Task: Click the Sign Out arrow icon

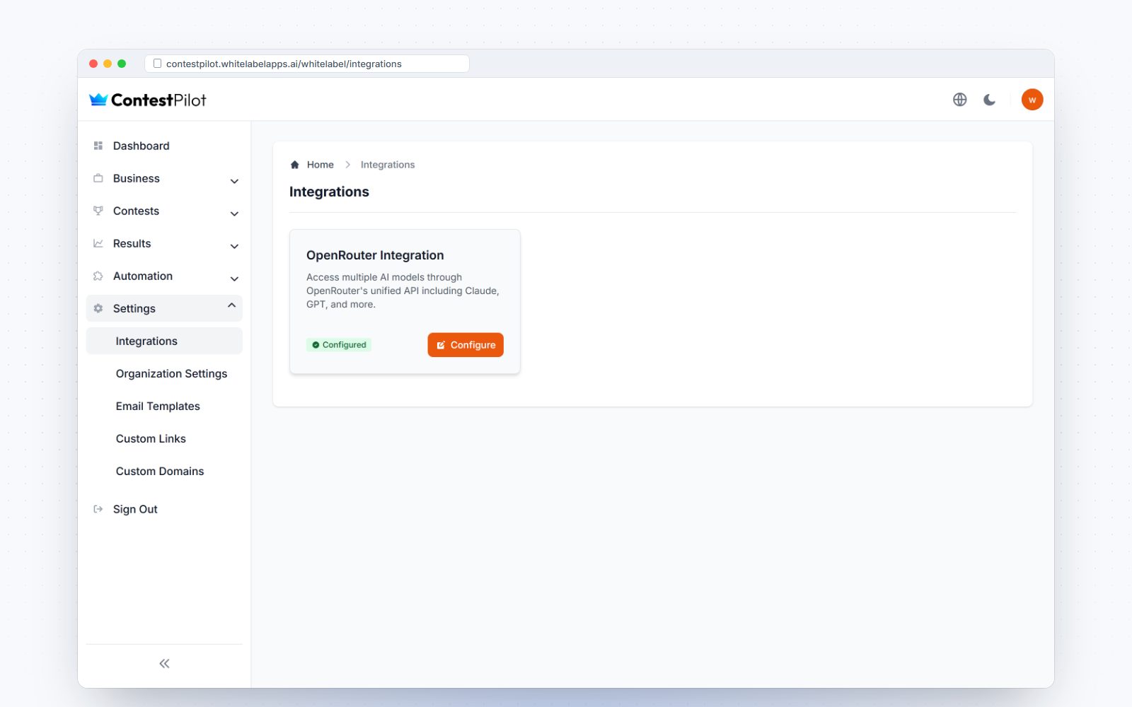Action: (x=98, y=509)
